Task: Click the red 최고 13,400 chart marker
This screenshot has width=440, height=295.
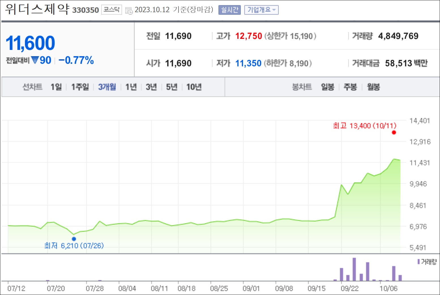Action: [394, 132]
